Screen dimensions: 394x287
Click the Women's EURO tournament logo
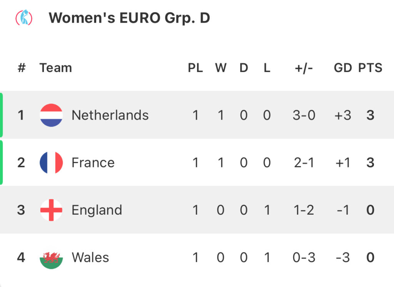click(x=24, y=17)
